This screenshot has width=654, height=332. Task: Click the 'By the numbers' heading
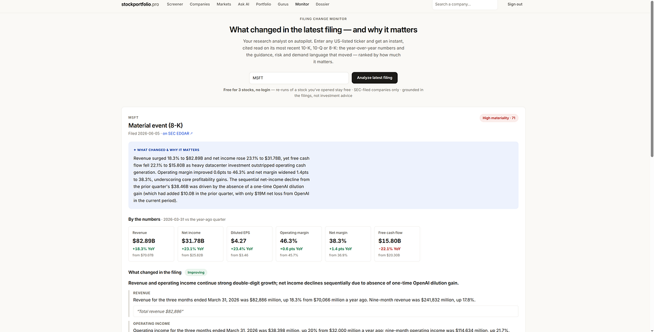tap(144, 219)
